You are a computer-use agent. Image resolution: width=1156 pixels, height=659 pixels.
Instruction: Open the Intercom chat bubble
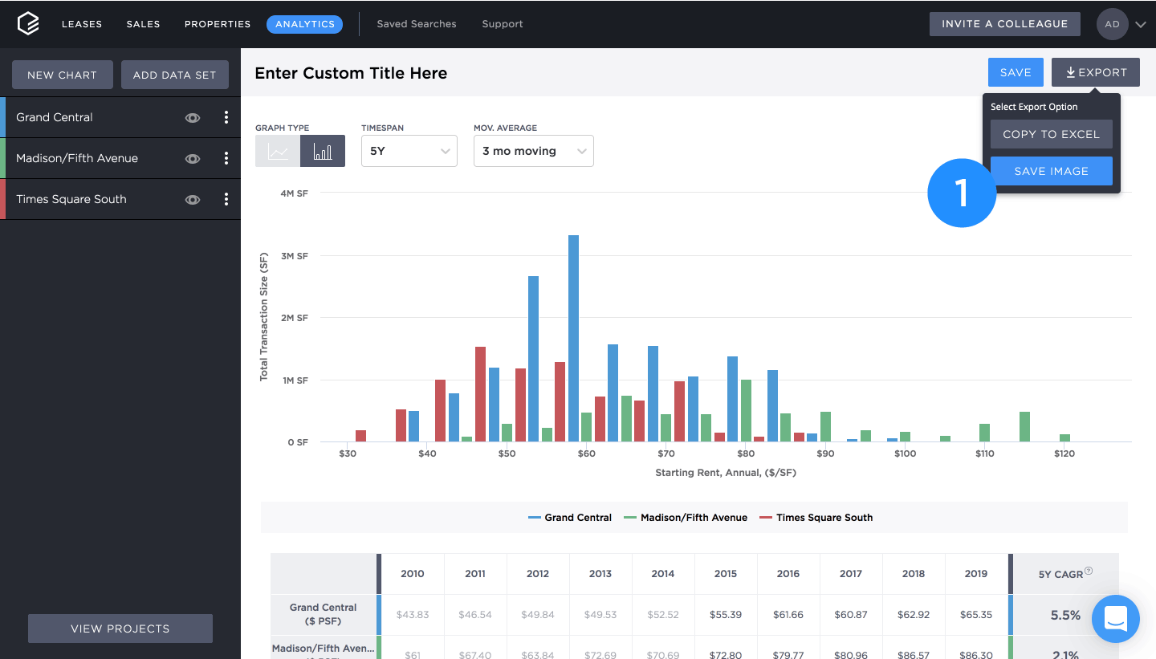point(1116,619)
